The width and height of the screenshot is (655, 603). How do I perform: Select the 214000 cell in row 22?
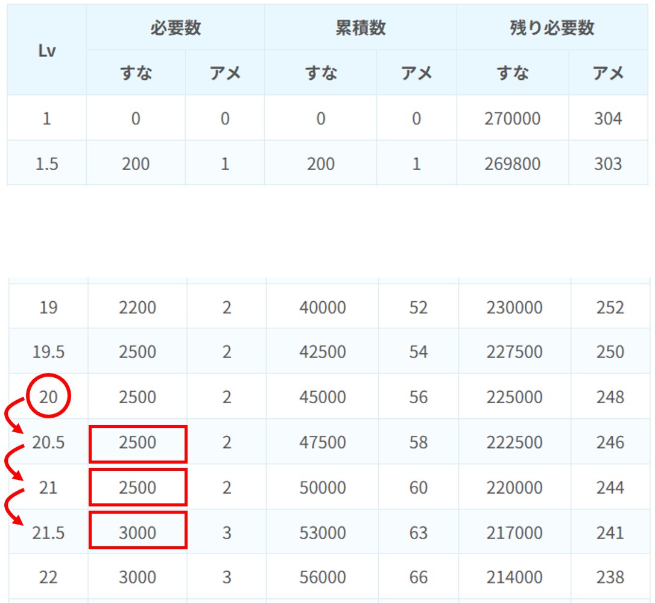pos(514,577)
